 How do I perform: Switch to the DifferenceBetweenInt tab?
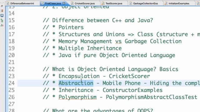(x=22, y=3)
